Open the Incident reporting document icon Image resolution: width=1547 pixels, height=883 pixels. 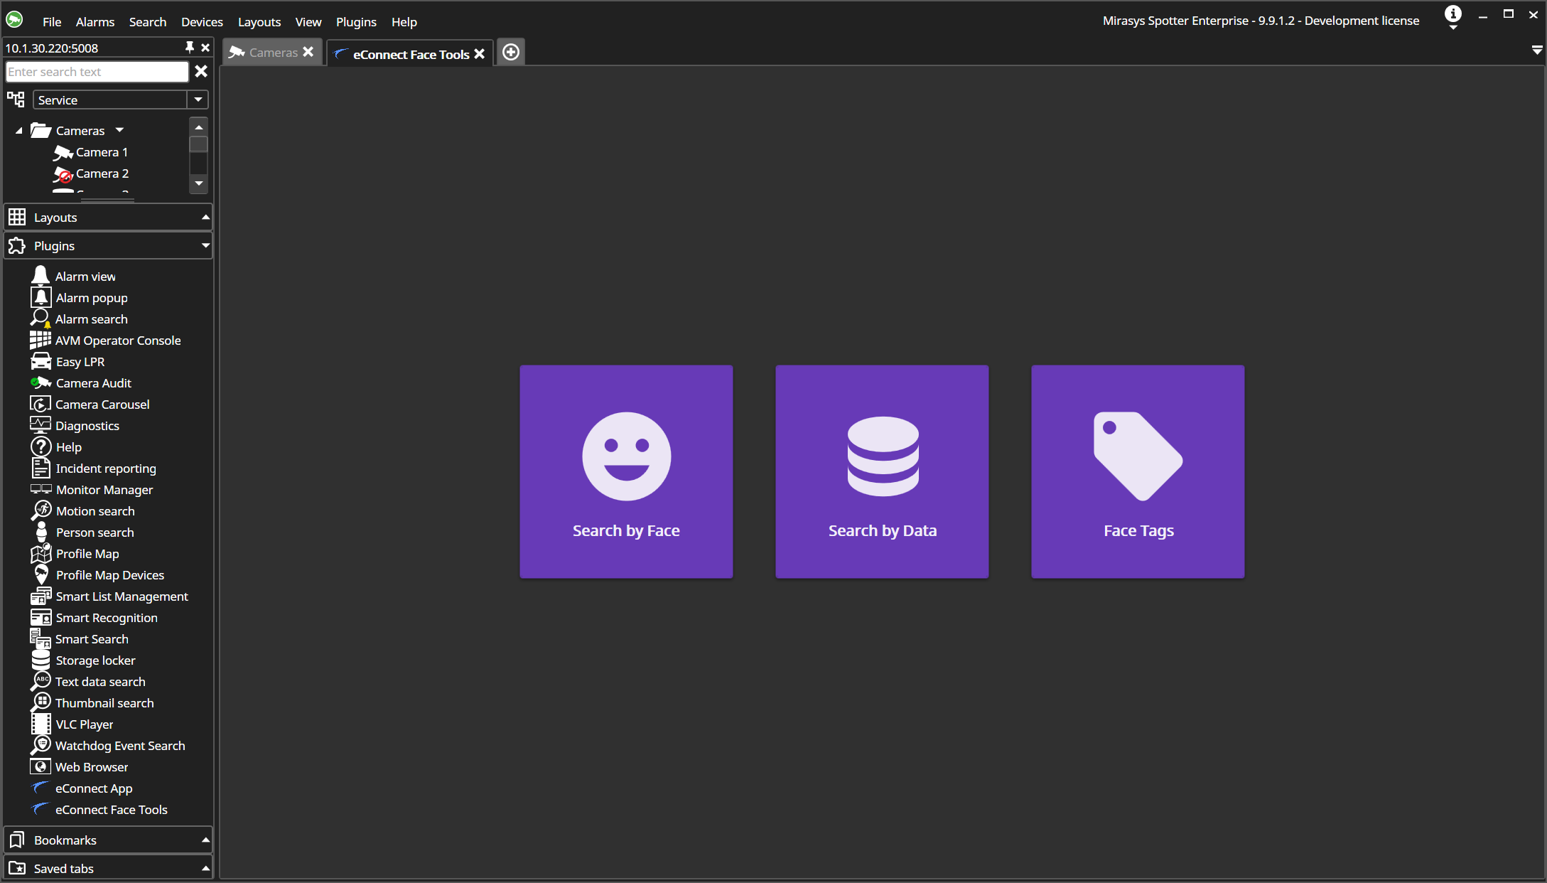[41, 468]
